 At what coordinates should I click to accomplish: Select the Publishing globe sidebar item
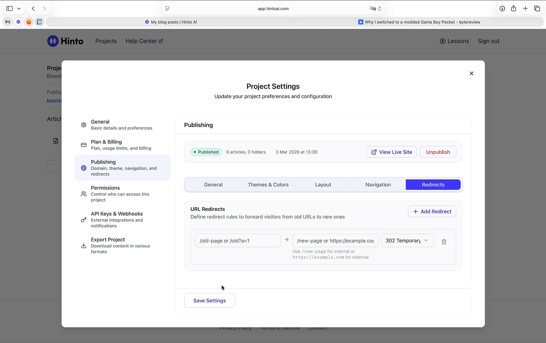tap(123, 168)
